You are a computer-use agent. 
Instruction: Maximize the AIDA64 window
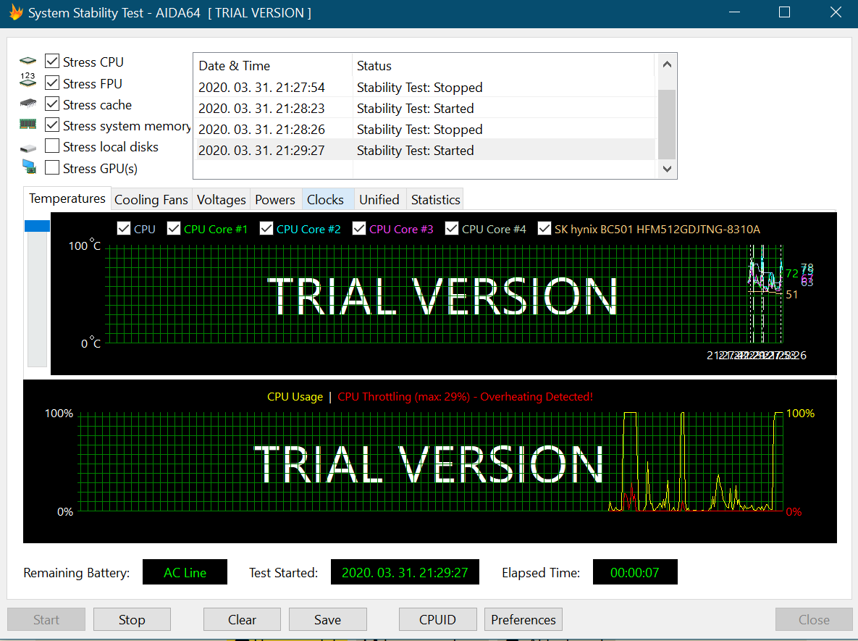coord(784,12)
